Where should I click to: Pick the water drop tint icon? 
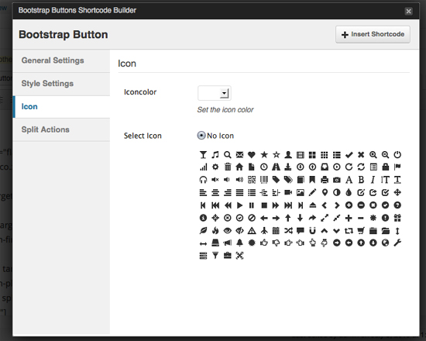coord(349,192)
